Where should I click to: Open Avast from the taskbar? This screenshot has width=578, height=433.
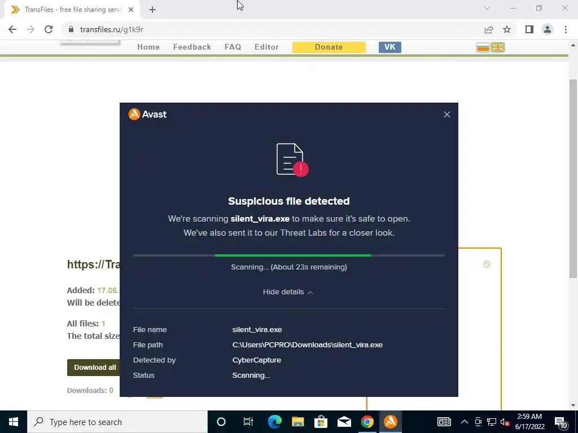[391, 422]
